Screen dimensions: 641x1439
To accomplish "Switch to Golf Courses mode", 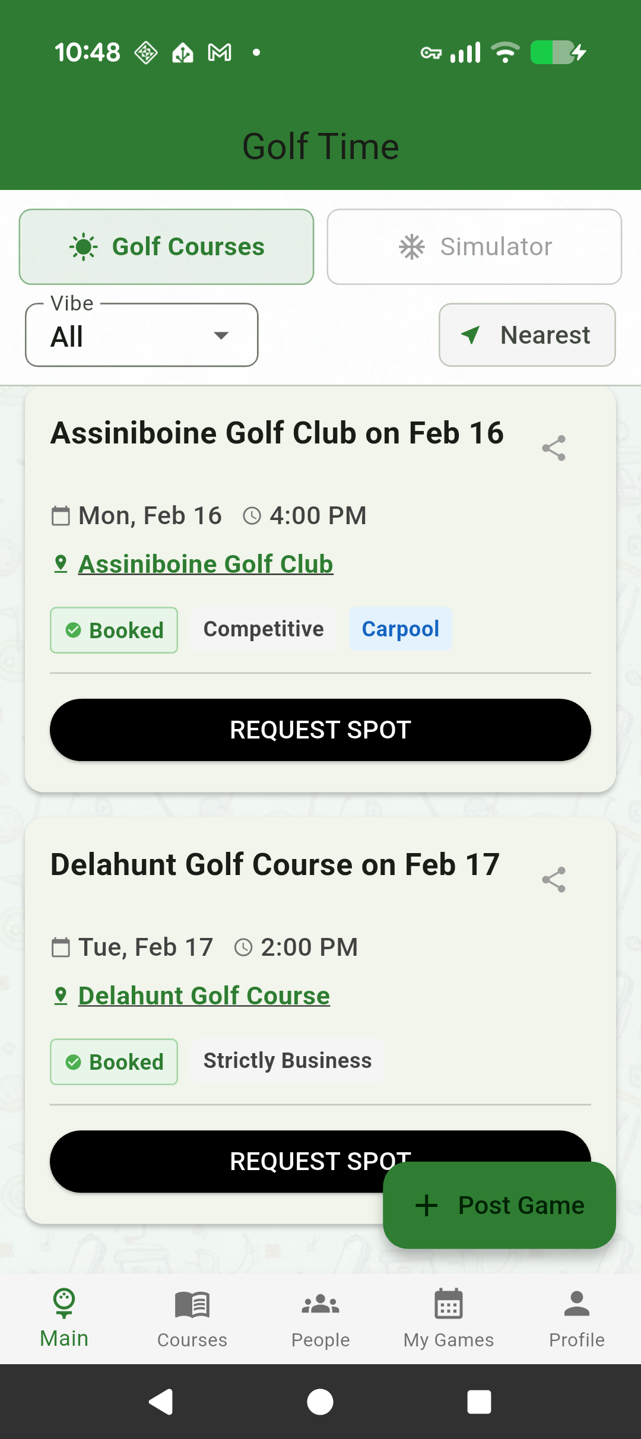I will click(166, 247).
